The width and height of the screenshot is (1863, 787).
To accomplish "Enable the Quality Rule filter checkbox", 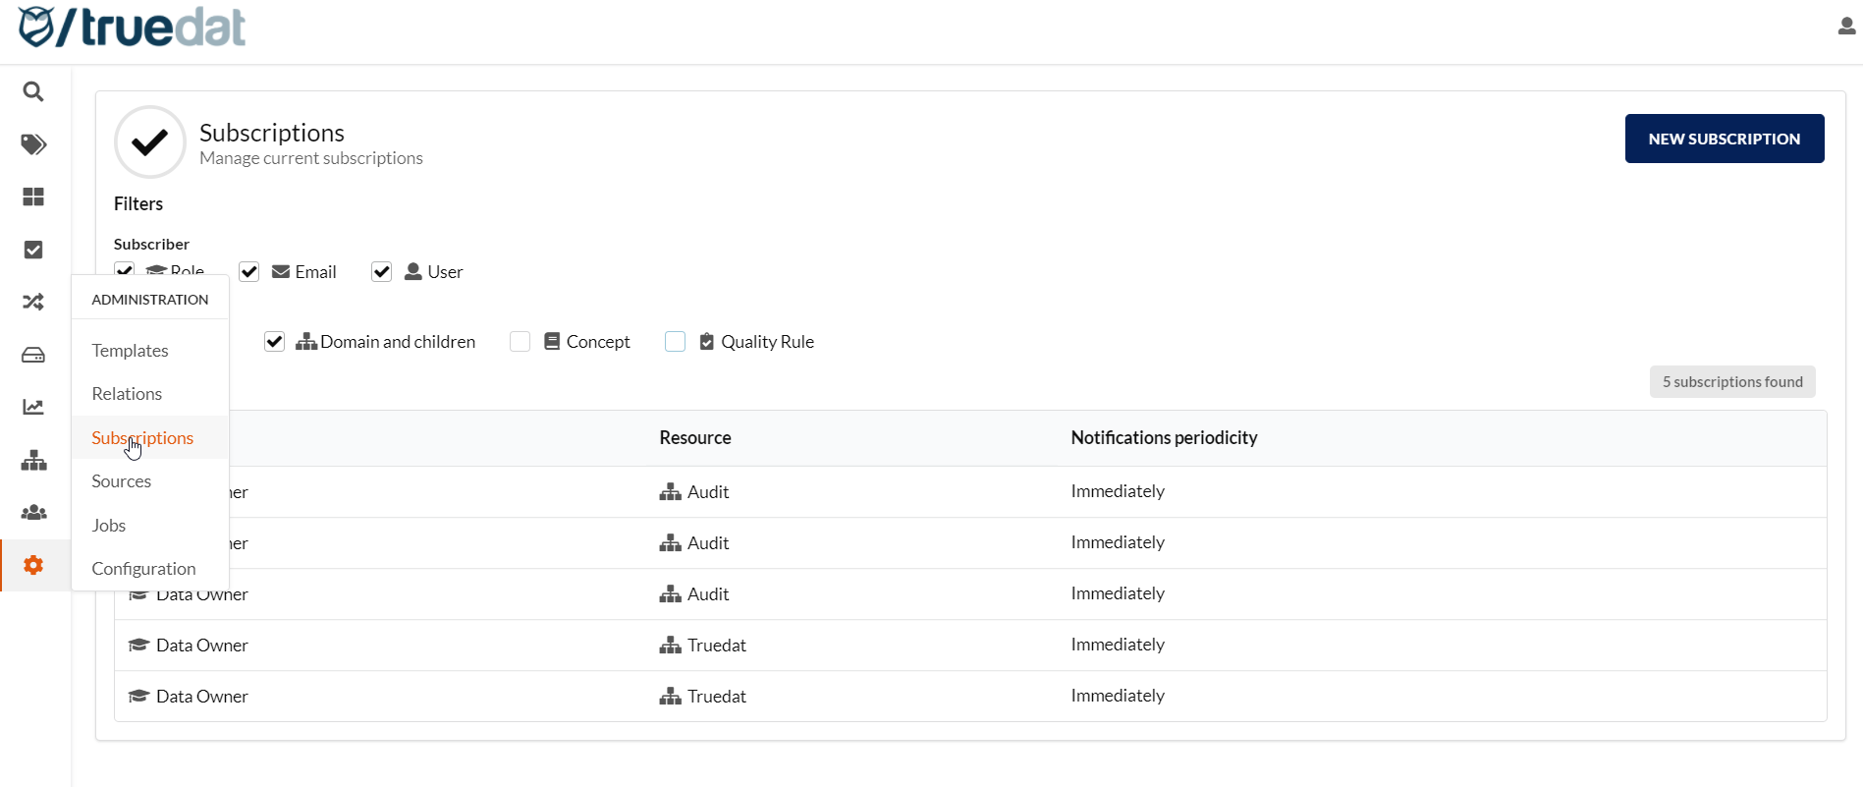I will coord(676,342).
